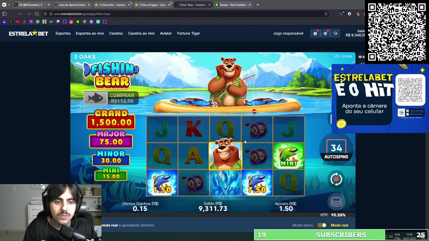Open purple S bookmark icon
The image size is (429, 241).
(91, 21)
